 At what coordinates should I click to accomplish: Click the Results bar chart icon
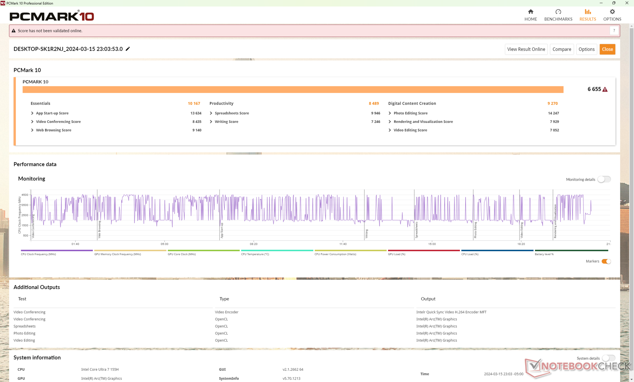pyautogui.click(x=587, y=12)
